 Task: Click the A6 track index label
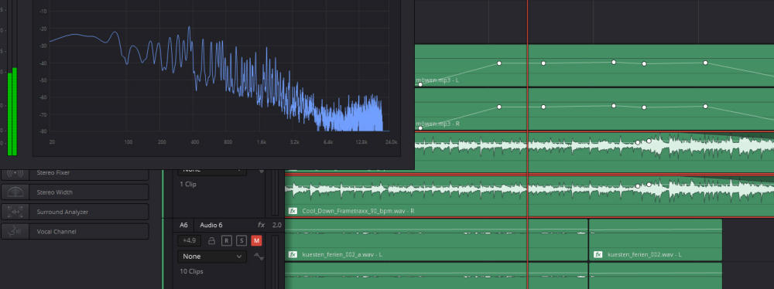point(183,225)
